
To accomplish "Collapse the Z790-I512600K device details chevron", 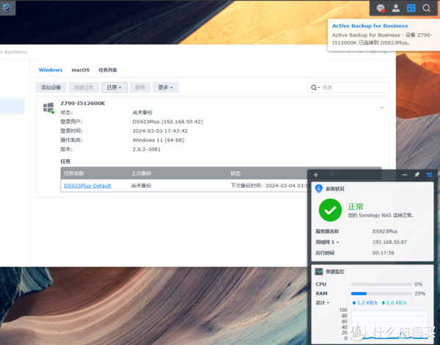I will [381, 108].
